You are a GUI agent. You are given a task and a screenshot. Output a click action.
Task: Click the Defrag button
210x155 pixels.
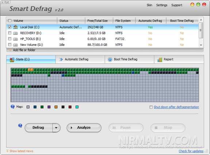pyautogui.click(x=39, y=128)
